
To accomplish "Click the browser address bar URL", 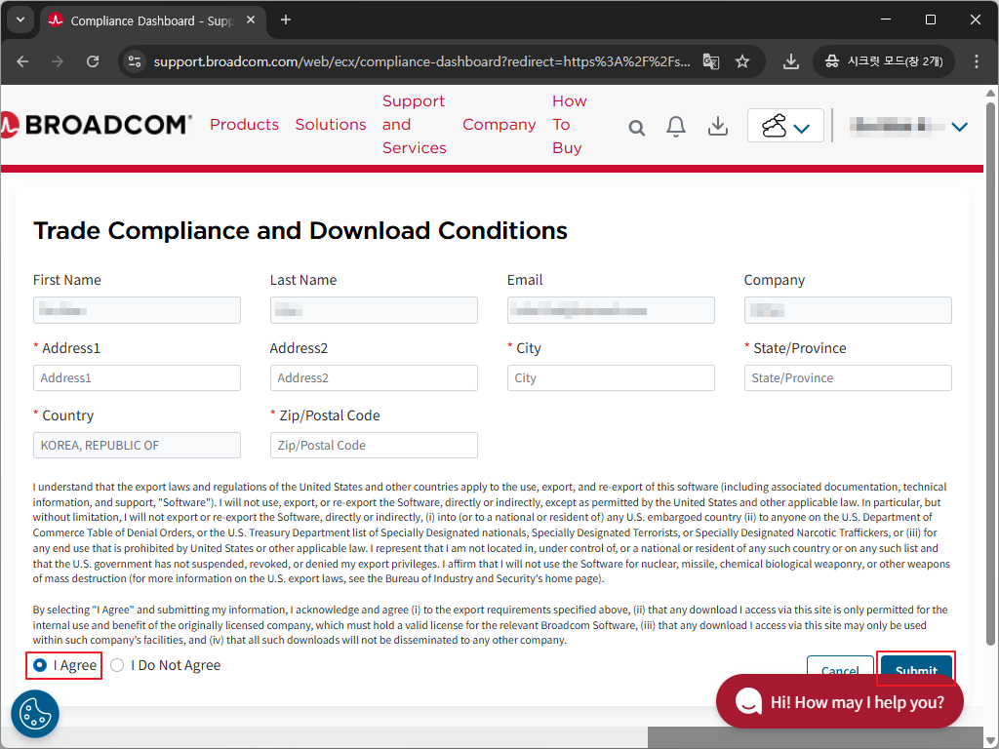I will coord(421,61).
